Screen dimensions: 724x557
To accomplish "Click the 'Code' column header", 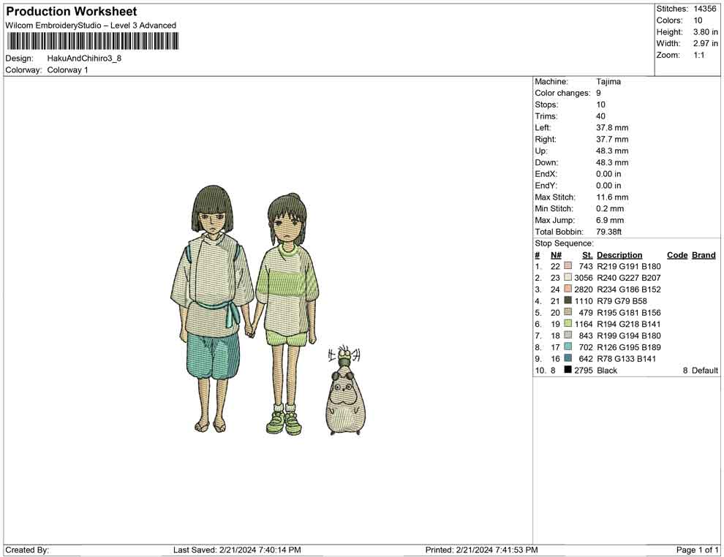I will click(677, 254).
